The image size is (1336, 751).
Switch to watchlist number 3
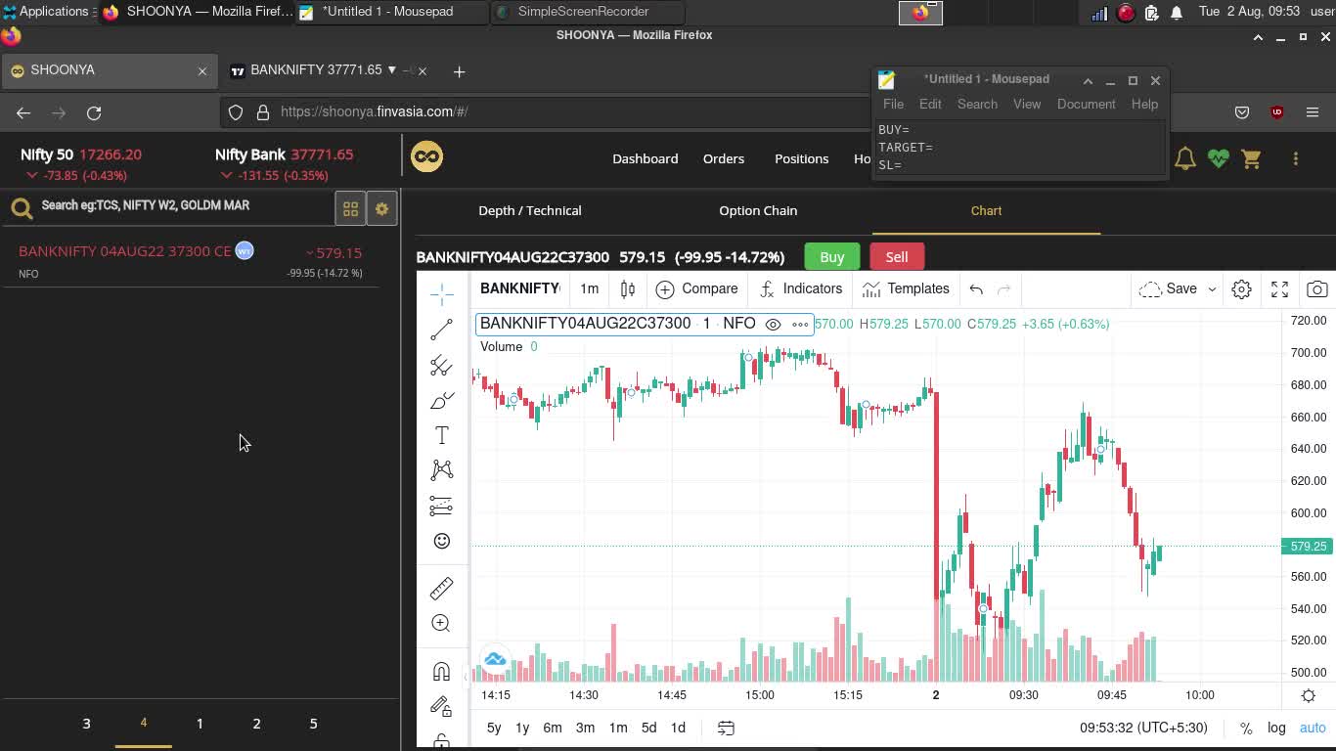point(86,724)
